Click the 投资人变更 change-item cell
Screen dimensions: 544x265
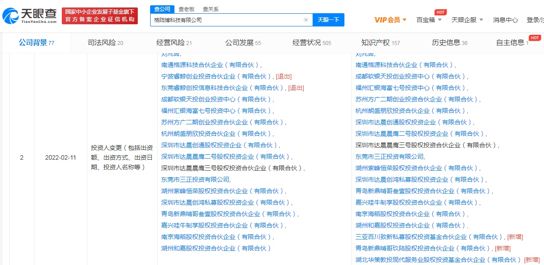pos(122,157)
